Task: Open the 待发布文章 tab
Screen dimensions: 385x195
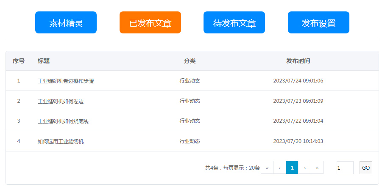Action: click(234, 23)
